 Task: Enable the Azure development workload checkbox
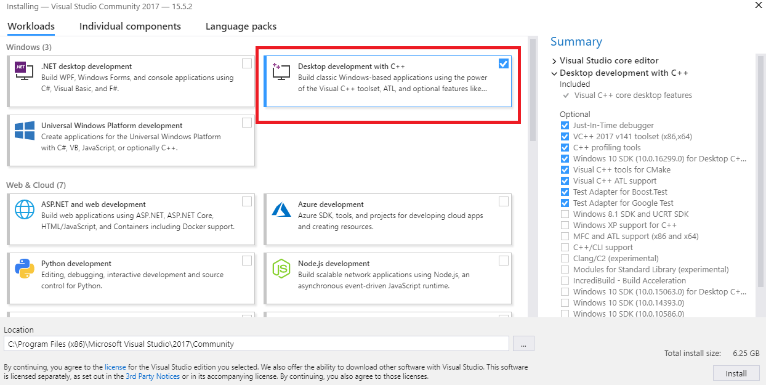tap(504, 201)
